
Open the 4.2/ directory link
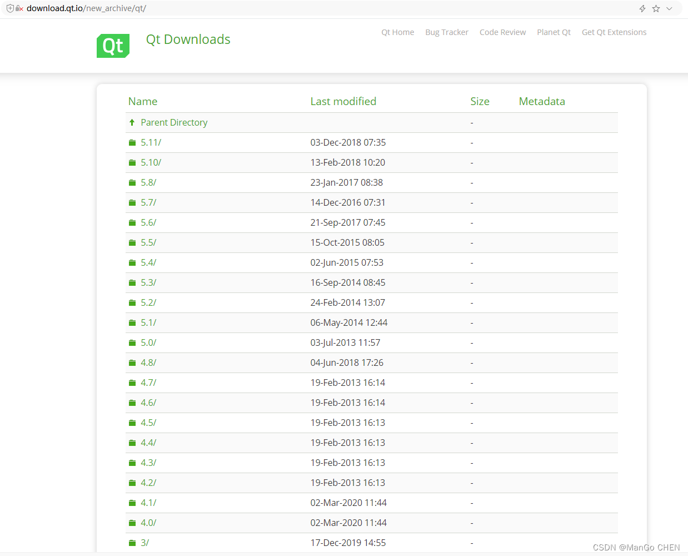coord(148,483)
